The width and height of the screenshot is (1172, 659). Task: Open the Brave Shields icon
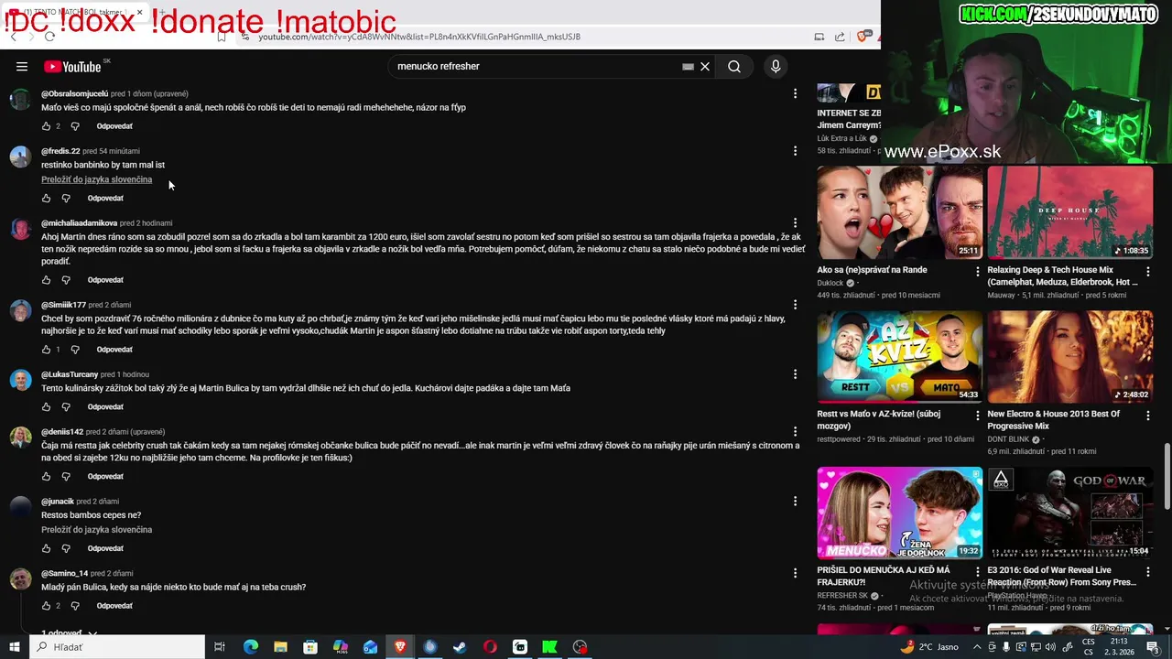[x=862, y=37]
